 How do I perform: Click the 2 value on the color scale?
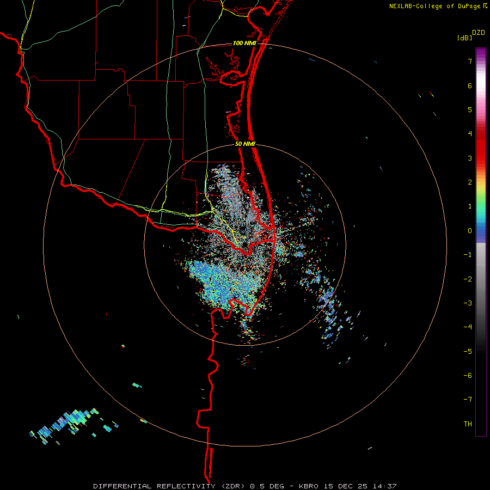click(470, 182)
